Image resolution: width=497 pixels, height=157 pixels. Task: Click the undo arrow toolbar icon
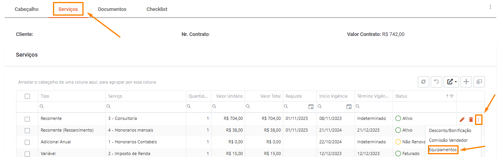click(436, 82)
